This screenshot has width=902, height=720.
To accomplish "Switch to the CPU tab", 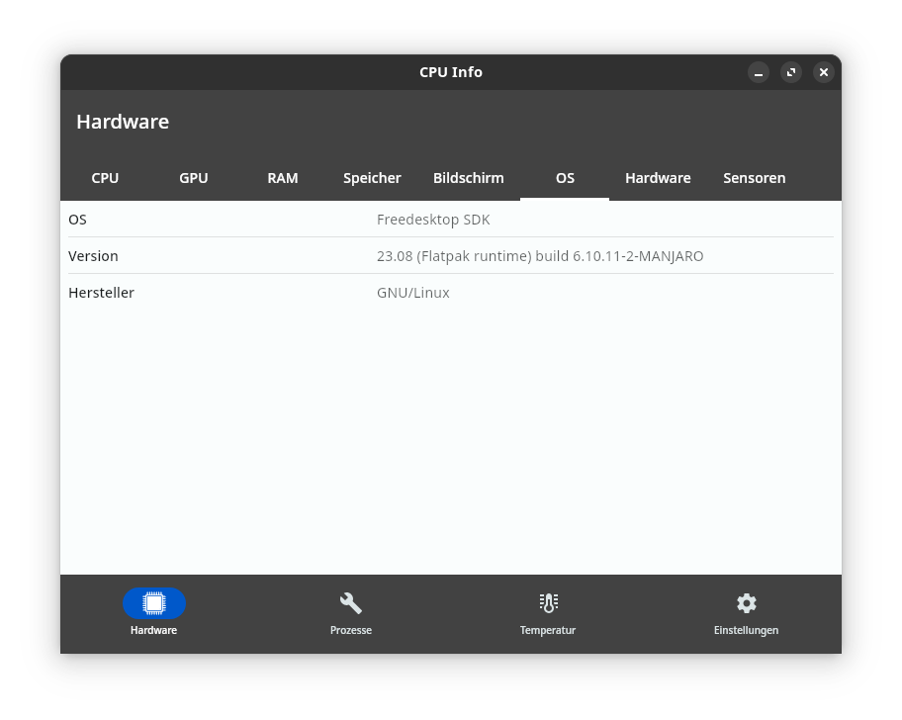I will 105,178.
